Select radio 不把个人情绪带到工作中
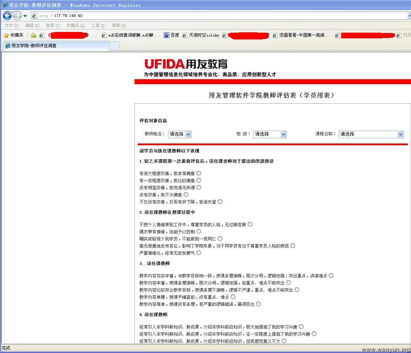The height and width of the screenshot is (353, 411). coord(250,224)
